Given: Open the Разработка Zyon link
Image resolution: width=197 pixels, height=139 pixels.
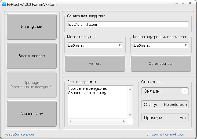Looking at the screenshot, I should click(x=19, y=134).
